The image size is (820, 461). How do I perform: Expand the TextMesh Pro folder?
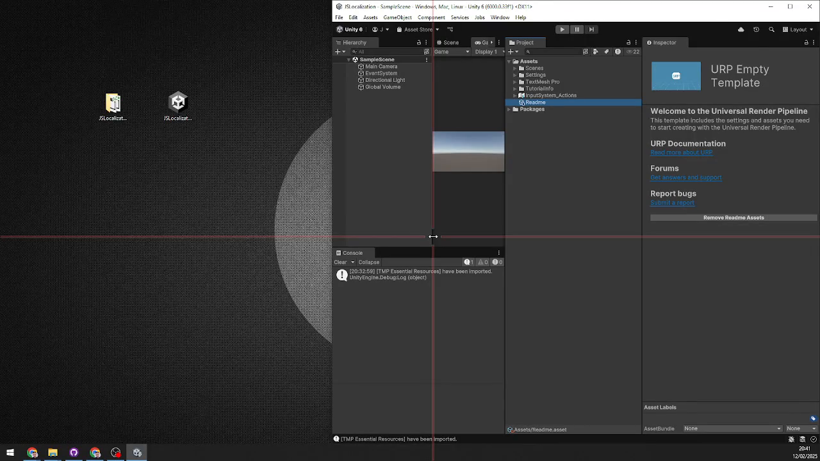(514, 82)
